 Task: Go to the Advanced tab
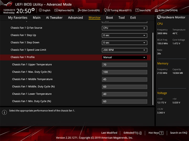pyautogui.click(x=75, y=18)
